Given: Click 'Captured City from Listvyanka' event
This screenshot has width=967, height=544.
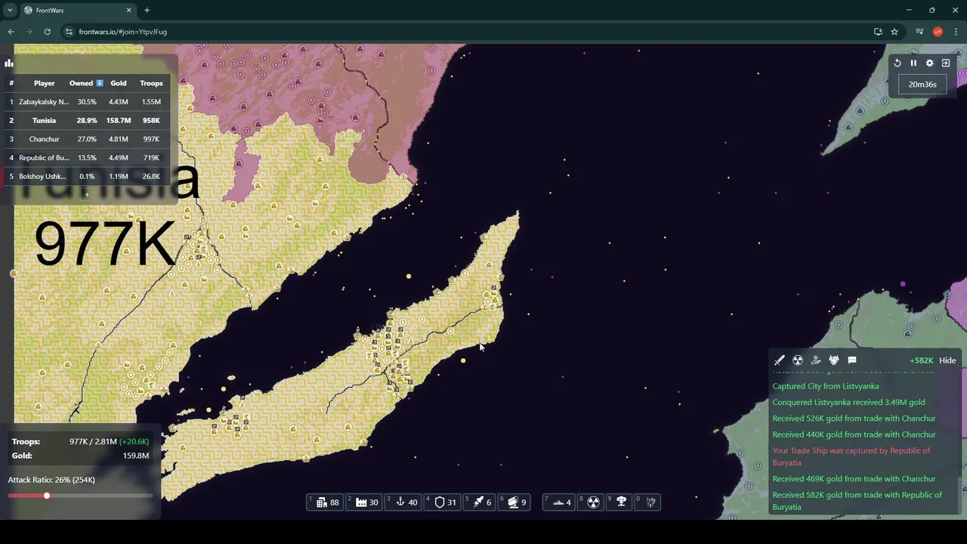Looking at the screenshot, I should point(825,386).
